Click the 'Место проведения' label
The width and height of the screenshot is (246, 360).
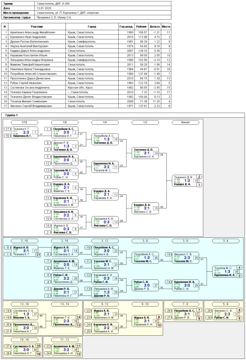click(16, 13)
